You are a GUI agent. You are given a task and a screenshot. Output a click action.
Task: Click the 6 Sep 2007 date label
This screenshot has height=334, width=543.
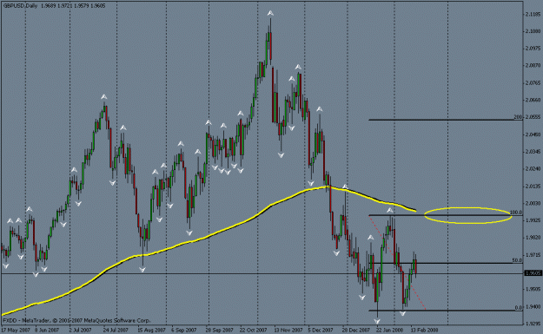(183, 330)
